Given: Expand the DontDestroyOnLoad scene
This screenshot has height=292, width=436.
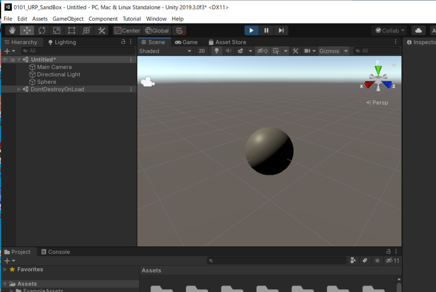Looking at the screenshot, I should [x=19, y=89].
